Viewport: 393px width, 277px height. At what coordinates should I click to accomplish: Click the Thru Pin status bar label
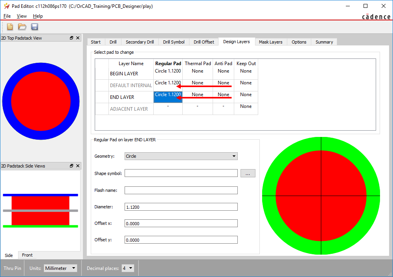tap(12, 268)
